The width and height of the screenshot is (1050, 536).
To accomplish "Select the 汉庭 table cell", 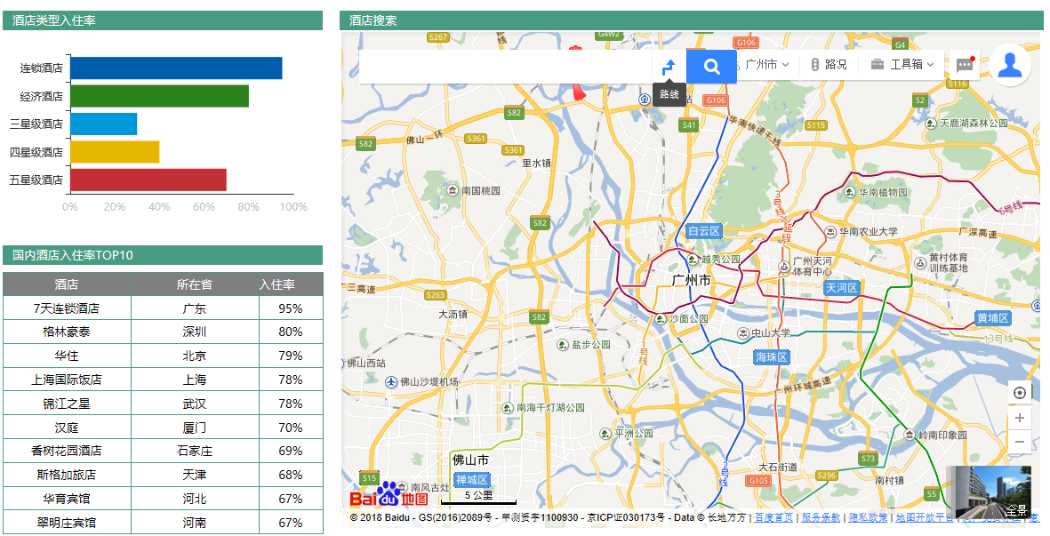I will (x=67, y=428).
